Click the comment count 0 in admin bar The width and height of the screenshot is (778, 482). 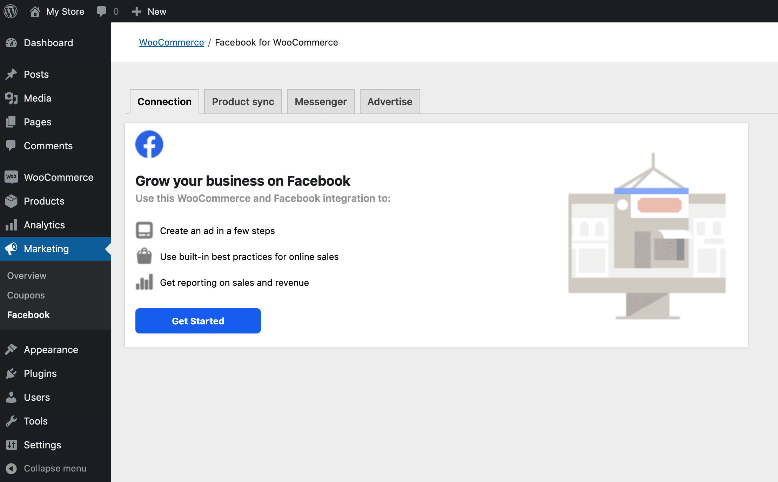point(116,12)
